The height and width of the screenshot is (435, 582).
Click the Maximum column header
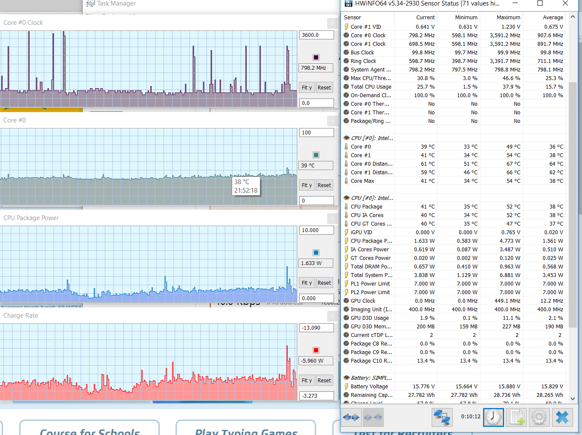(508, 18)
